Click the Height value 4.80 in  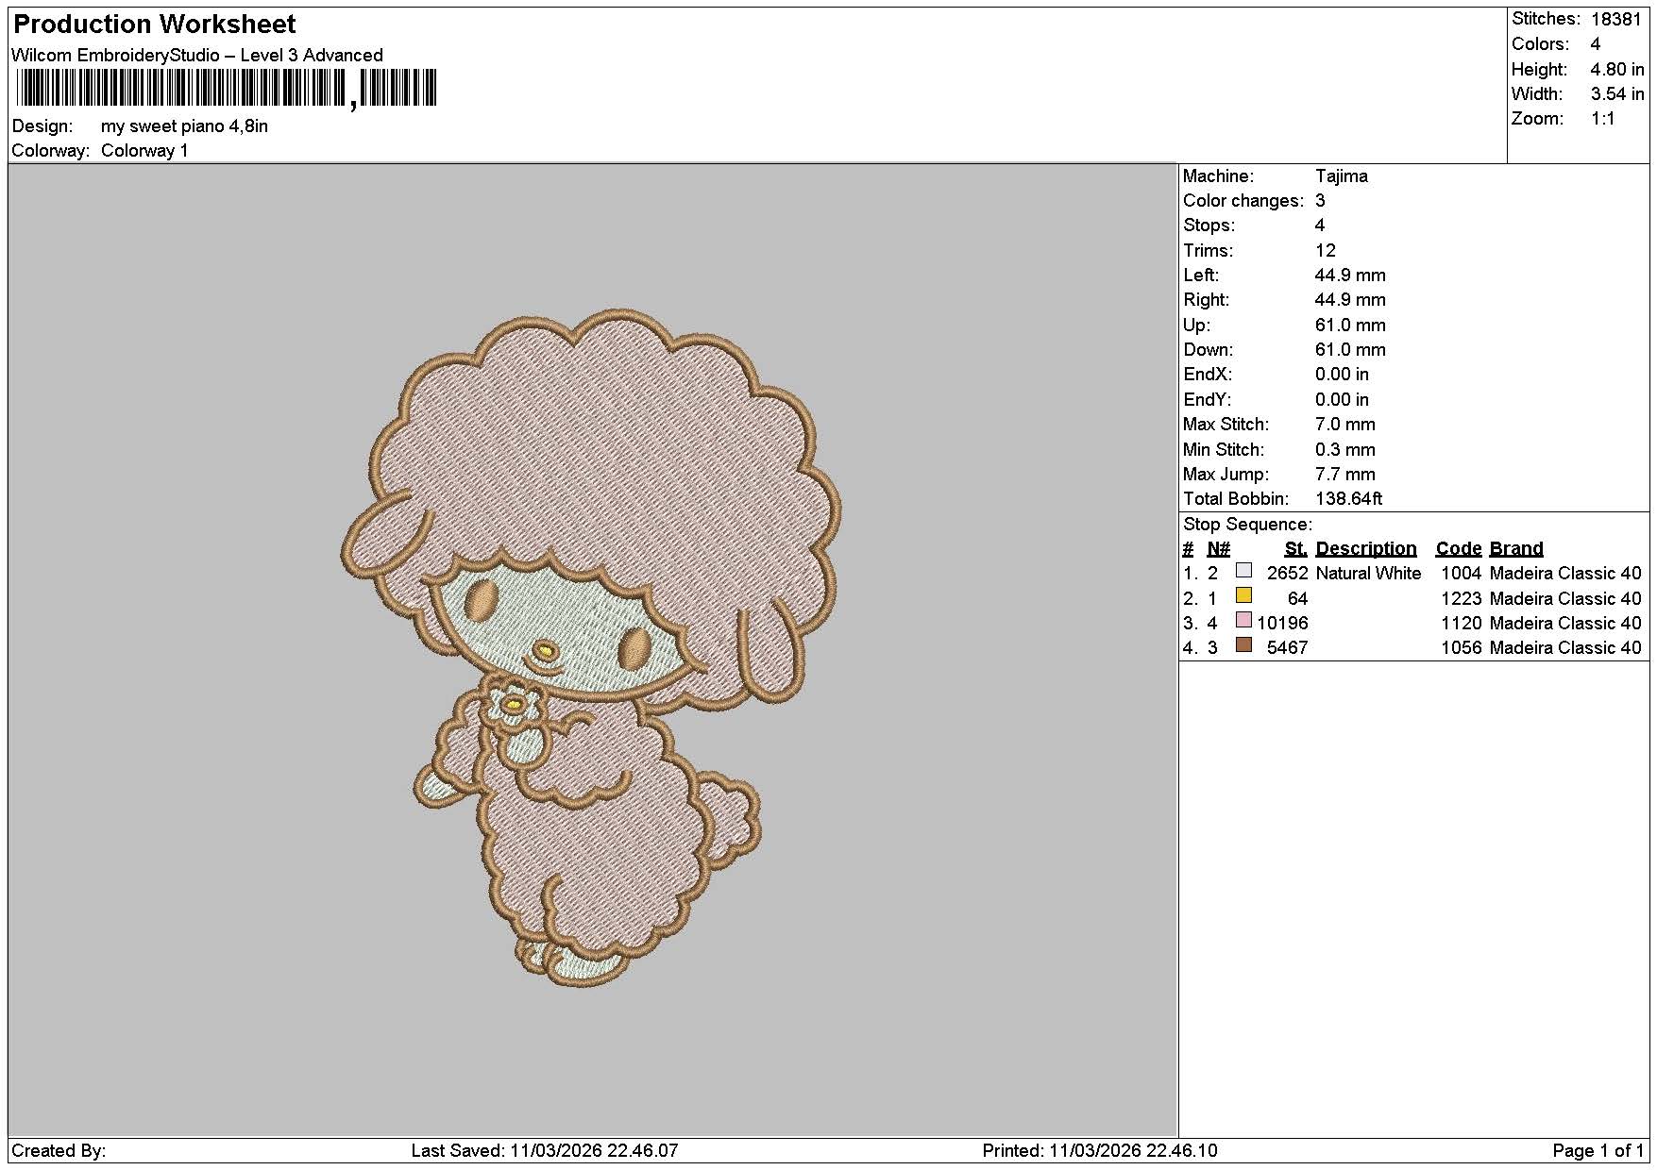(1617, 69)
